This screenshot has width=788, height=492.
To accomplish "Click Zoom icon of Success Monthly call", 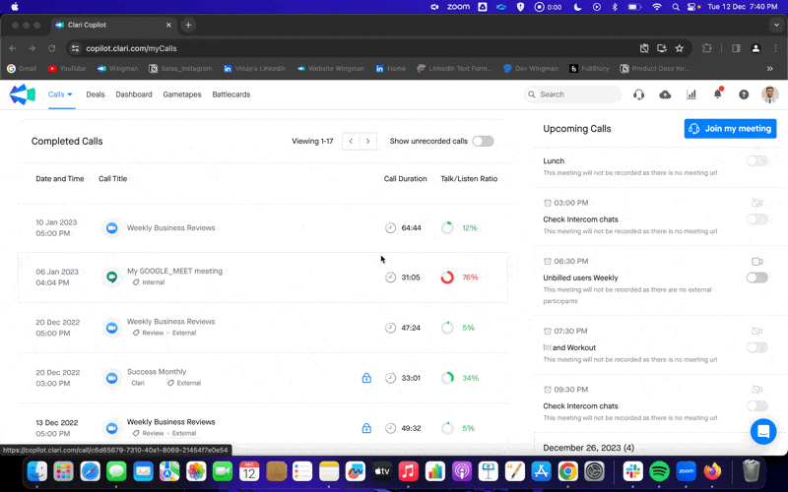I will pos(111,378).
